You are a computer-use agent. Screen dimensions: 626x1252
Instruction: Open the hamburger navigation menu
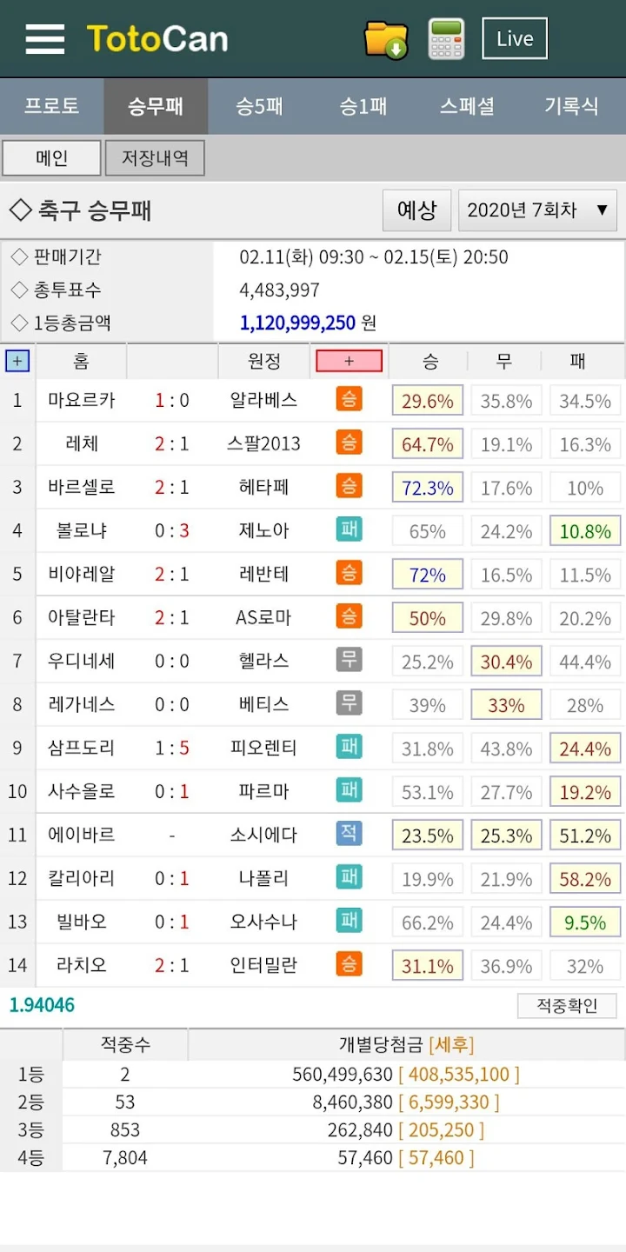tap(44, 38)
